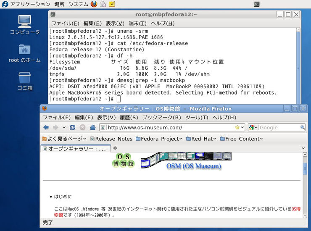Bookmark this page with the star
The image size is (311, 231).
[x=237, y=128]
